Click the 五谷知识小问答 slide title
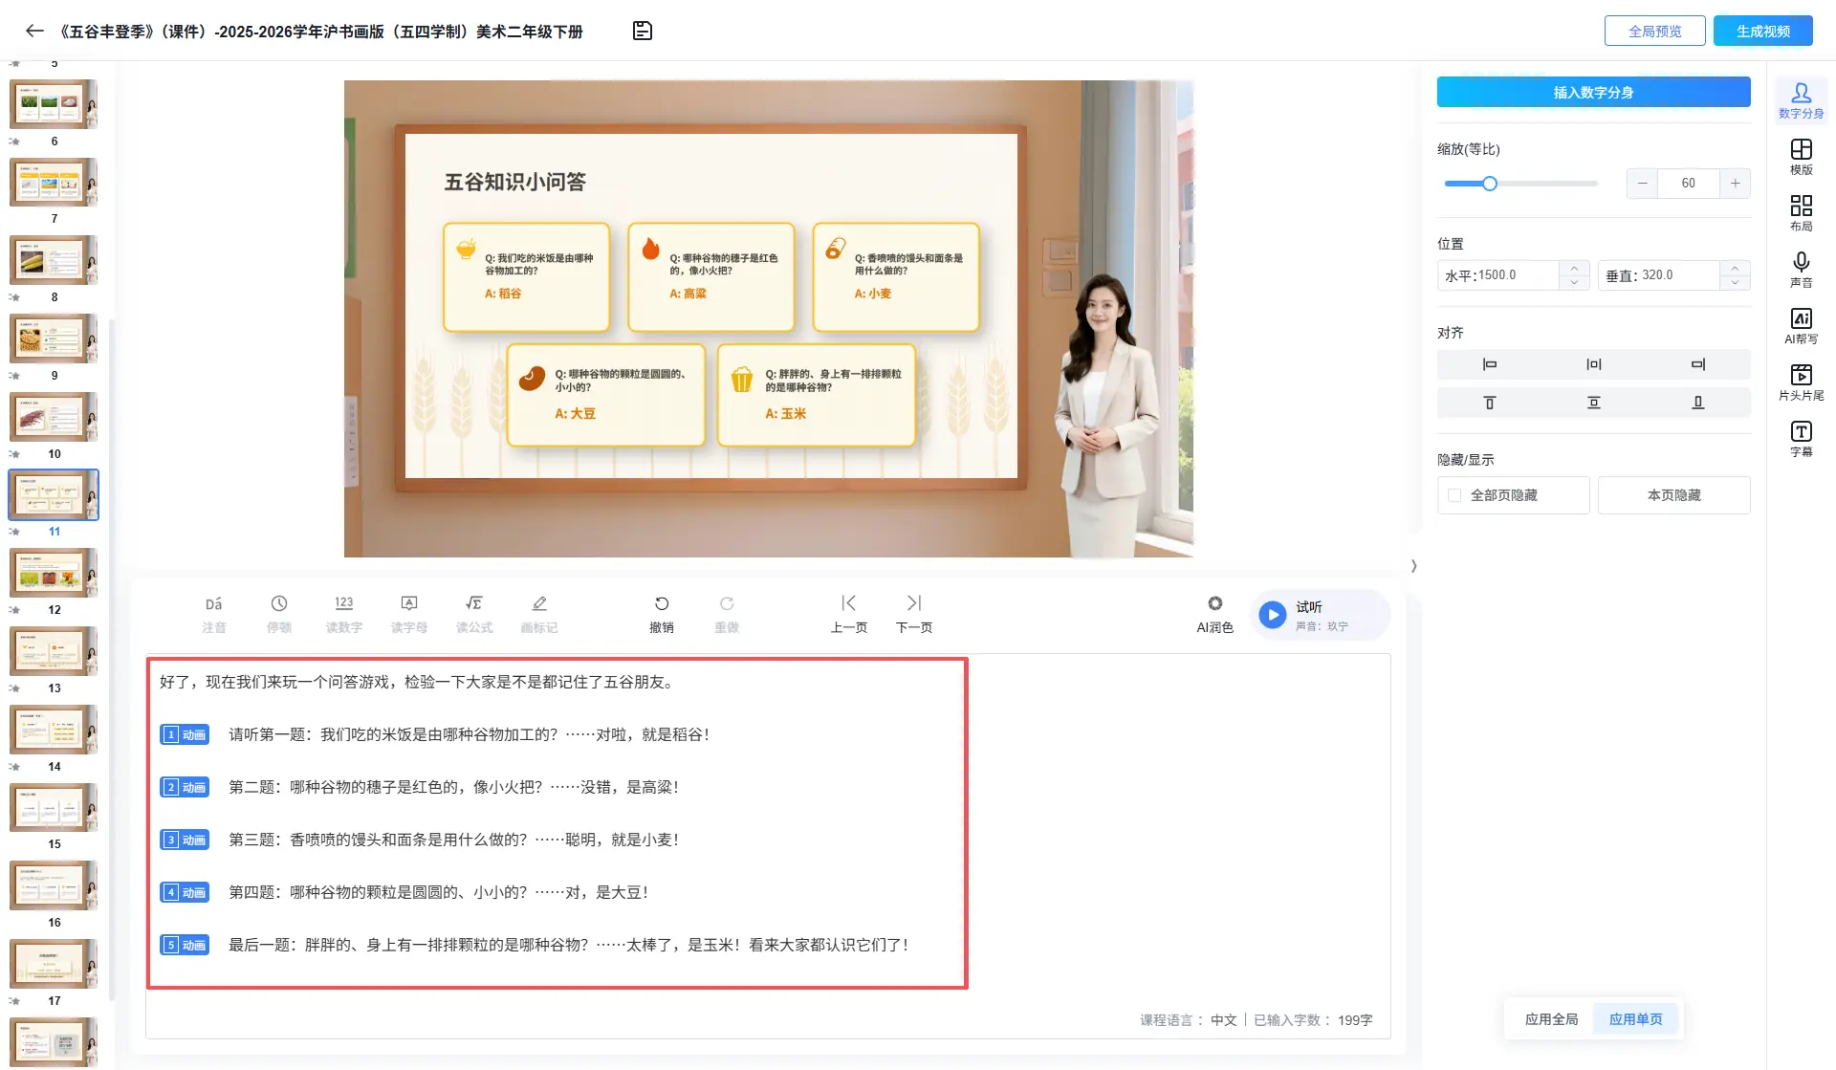This screenshot has width=1836, height=1070. (x=514, y=182)
